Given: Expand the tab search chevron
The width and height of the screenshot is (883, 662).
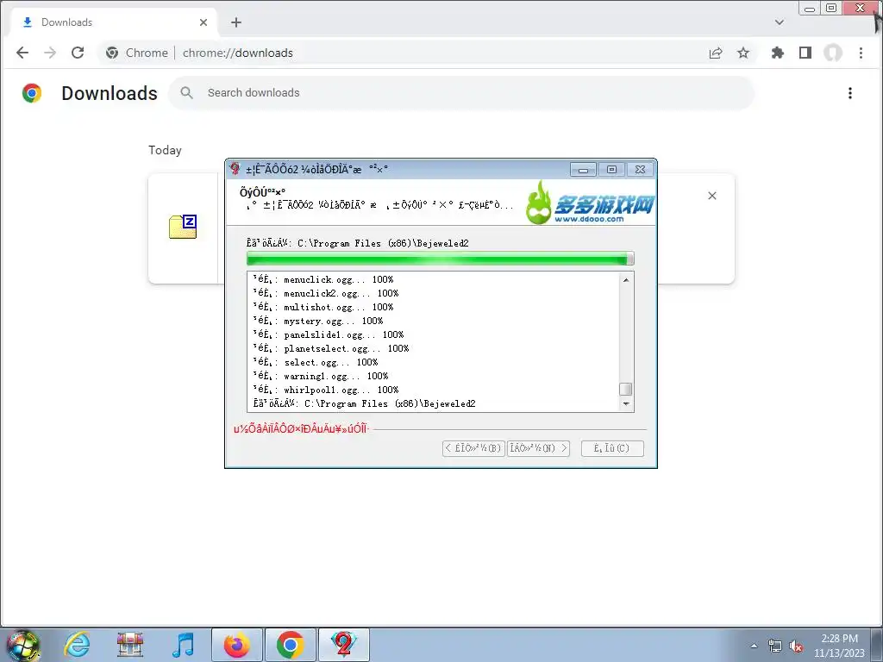Looking at the screenshot, I should click(x=780, y=22).
